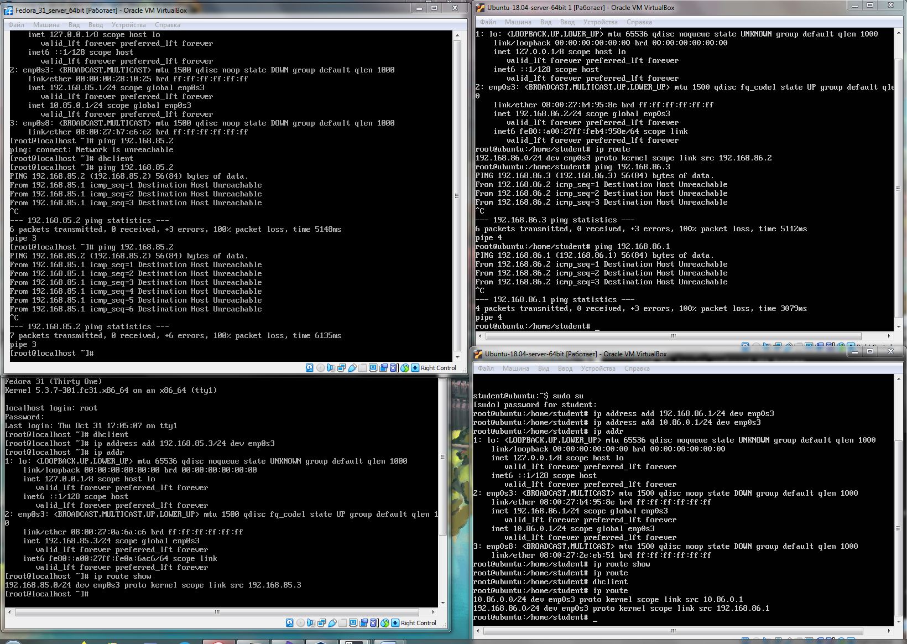Click the 'student@ubuntu:~$ sudo su' line
Screen dimensions: 907x644
click(528, 396)
